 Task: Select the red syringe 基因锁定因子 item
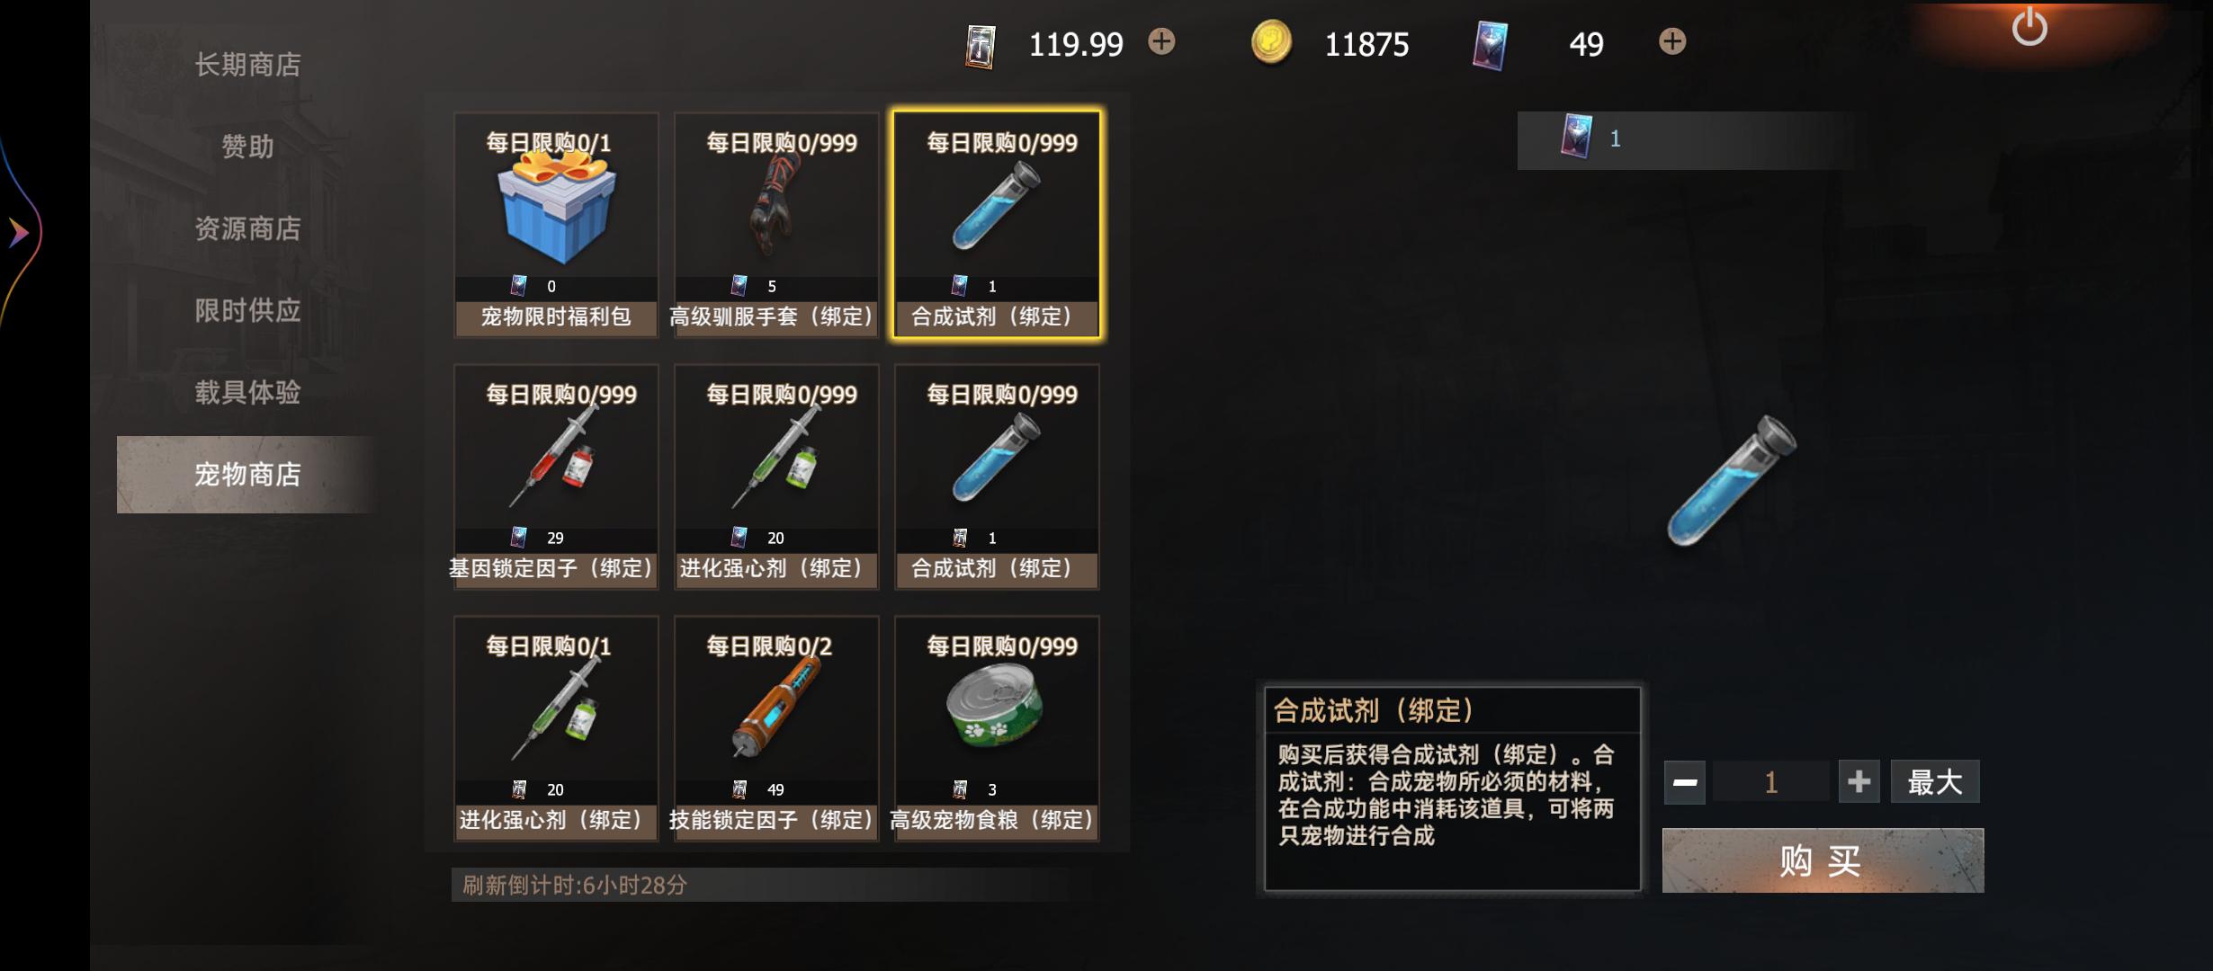coord(556,477)
